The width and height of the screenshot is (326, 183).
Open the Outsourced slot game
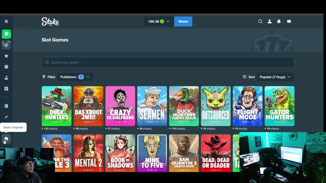(216, 106)
